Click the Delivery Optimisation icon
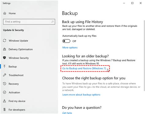Screen dimensions: 145x114 [x=5, y=49]
